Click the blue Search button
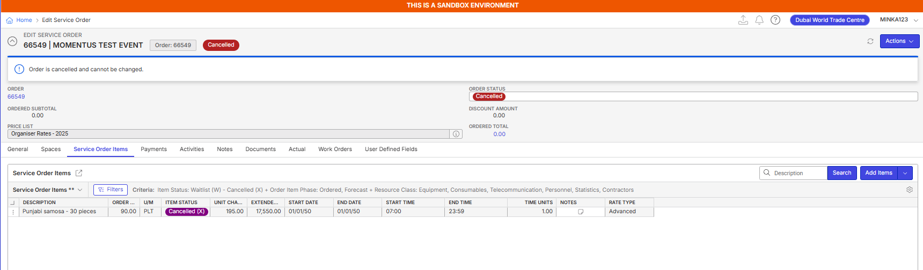923x270 pixels. [x=841, y=173]
